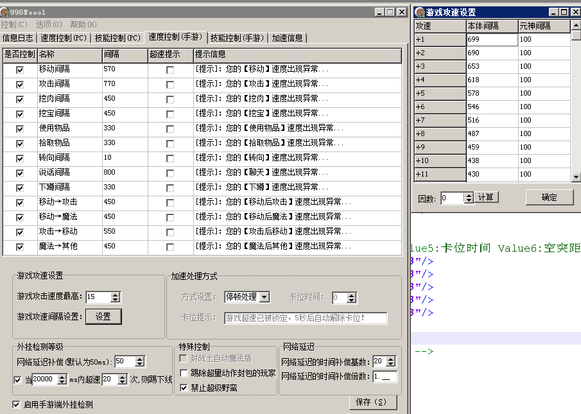Screen dimensions: 581x414
Task: Toggle control checkbox for 攻击→移动 row
Action: pos(20,232)
